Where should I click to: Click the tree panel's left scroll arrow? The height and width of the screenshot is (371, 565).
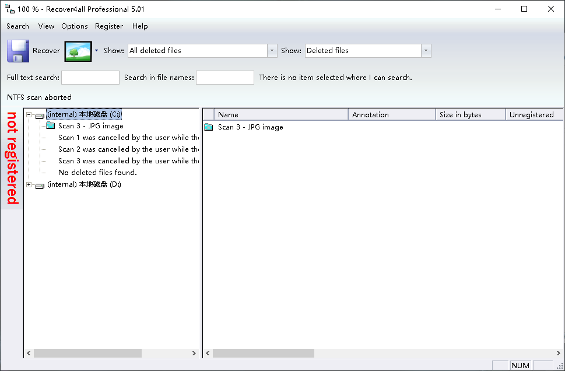tap(29, 353)
